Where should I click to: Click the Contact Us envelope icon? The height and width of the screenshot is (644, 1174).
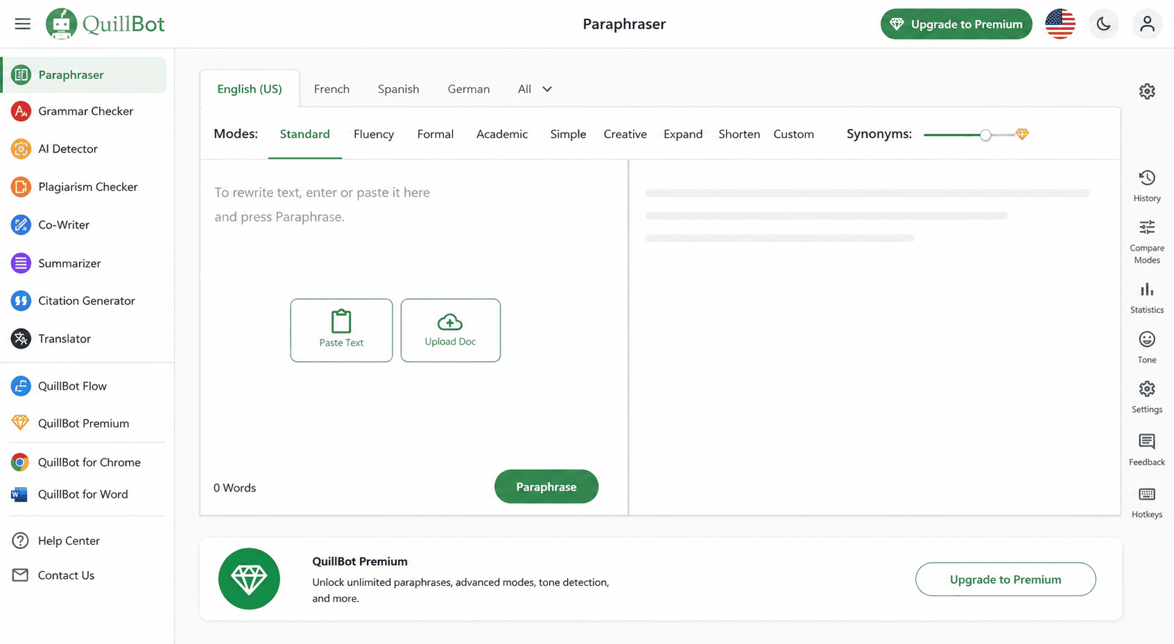pyautogui.click(x=21, y=575)
